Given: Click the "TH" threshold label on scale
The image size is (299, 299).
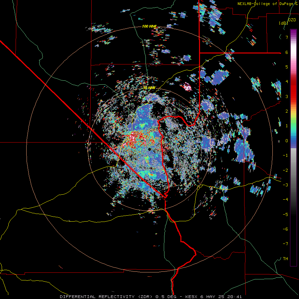Looking at the screenshot, I should point(285,259).
